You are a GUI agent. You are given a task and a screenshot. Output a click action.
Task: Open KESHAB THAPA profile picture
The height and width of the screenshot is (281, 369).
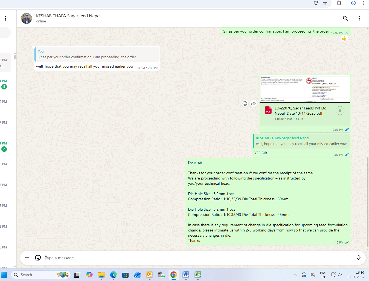[27, 18]
